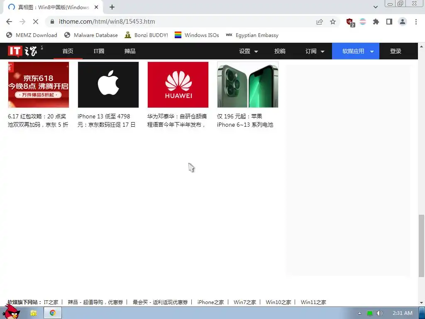The height and width of the screenshot is (319, 425).
Task: Click the volume speaker tray icon
Action: [x=379, y=313]
